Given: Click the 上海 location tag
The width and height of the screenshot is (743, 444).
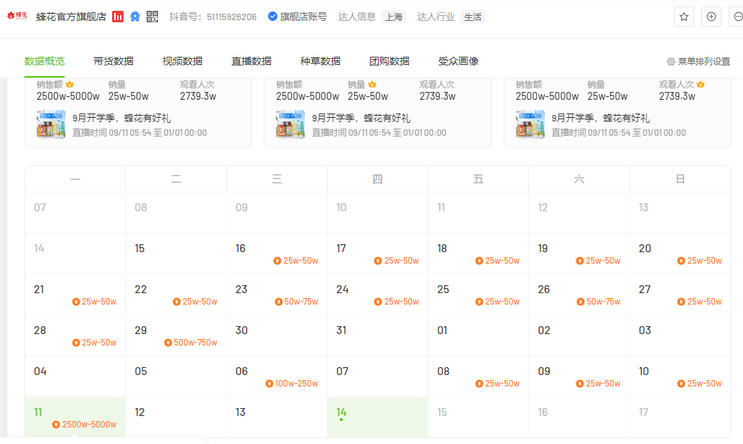Looking at the screenshot, I should (x=394, y=17).
